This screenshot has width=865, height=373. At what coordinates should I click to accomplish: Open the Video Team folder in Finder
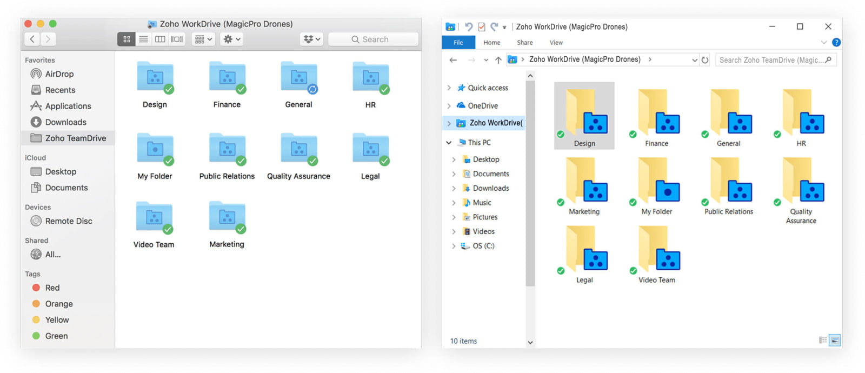click(x=154, y=217)
